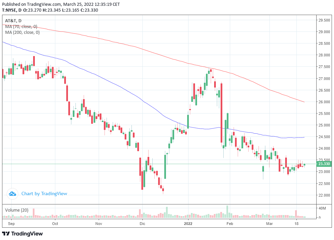Click the Feb date axis label
The height and width of the screenshot is (240, 334).
[x=229, y=224]
